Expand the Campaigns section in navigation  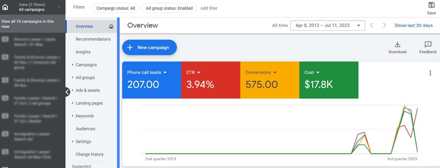pos(73,65)
